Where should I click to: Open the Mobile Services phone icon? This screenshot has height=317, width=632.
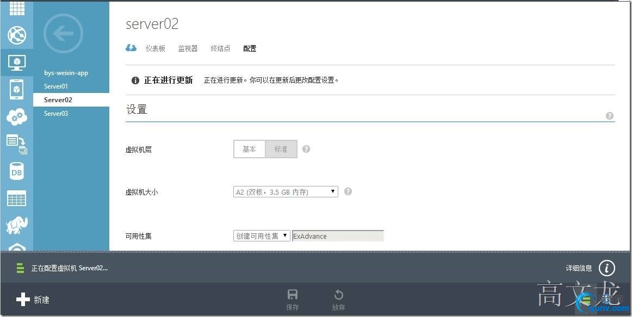coord(16,89)
